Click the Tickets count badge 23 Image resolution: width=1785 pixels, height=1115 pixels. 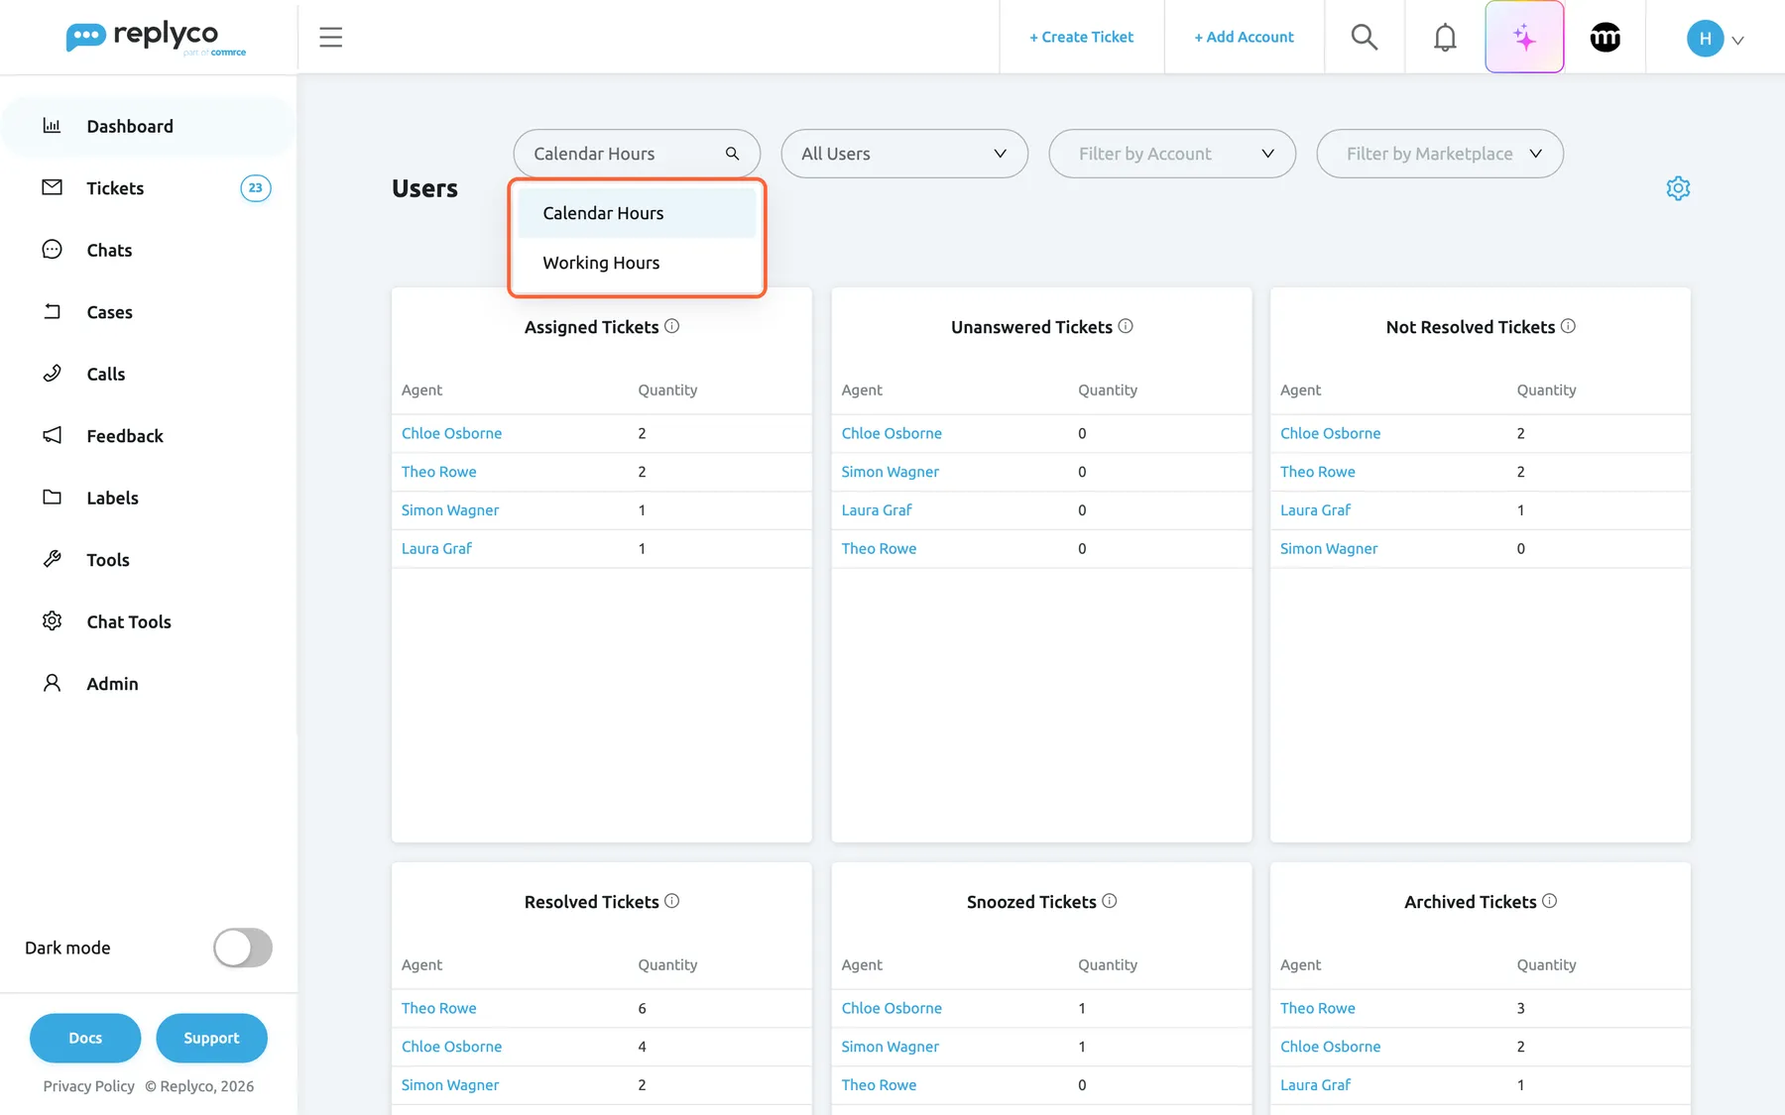click(x=256, y=188)
